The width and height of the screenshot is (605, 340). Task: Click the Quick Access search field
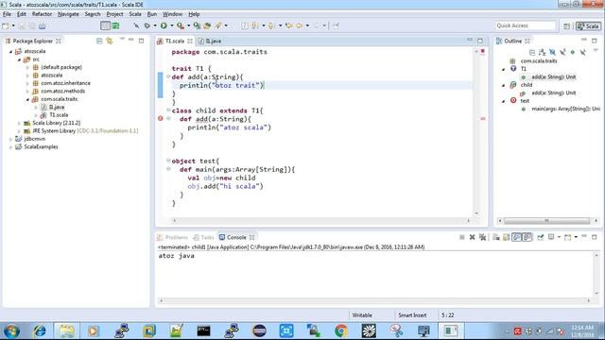(526, 25)
